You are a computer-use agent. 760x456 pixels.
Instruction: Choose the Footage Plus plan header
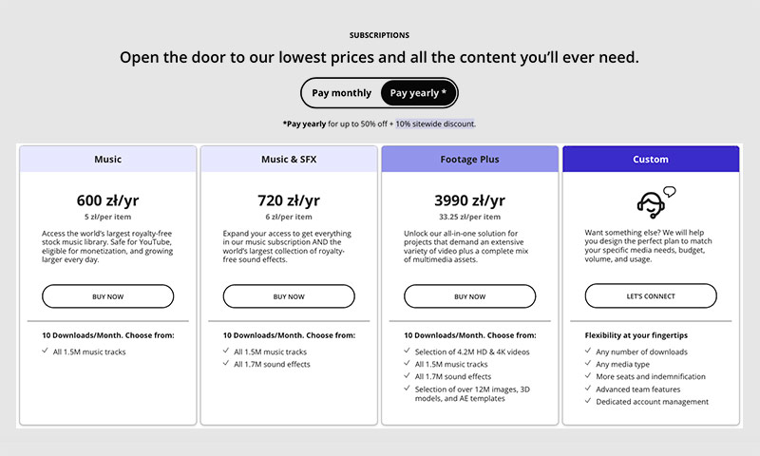pyautogui.click(x=470, y=160)
